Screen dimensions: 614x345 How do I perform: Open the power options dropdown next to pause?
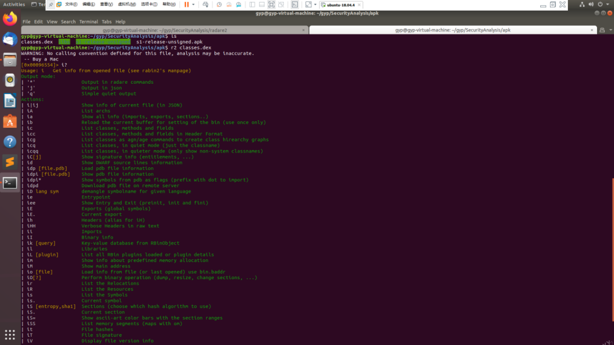pyautogui.click(x=193, y=4)
